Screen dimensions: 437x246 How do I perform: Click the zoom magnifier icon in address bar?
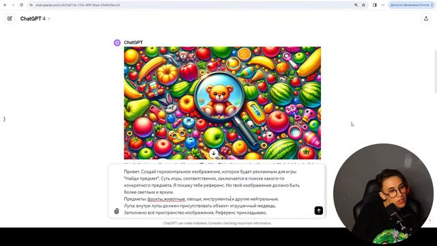(356, 5)
